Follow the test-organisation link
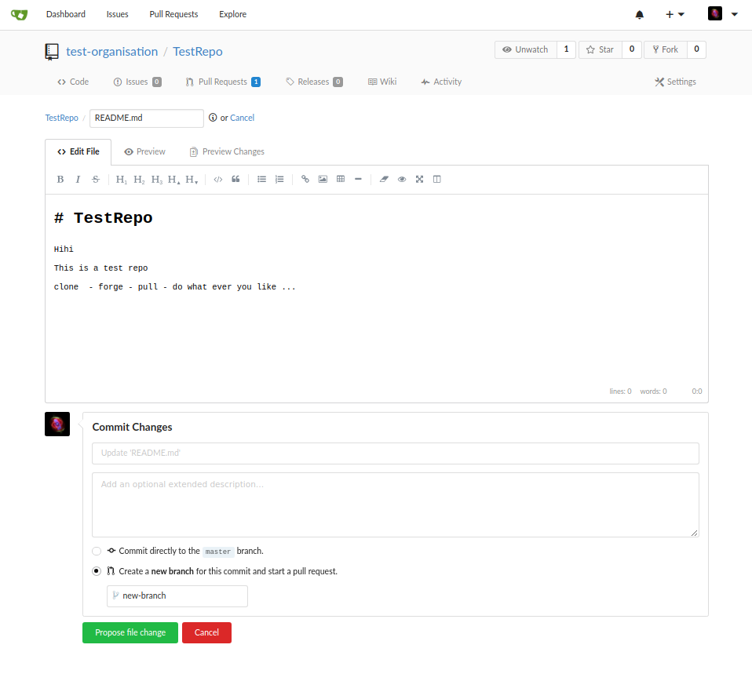The image size is (752, 692). point(111,51)
